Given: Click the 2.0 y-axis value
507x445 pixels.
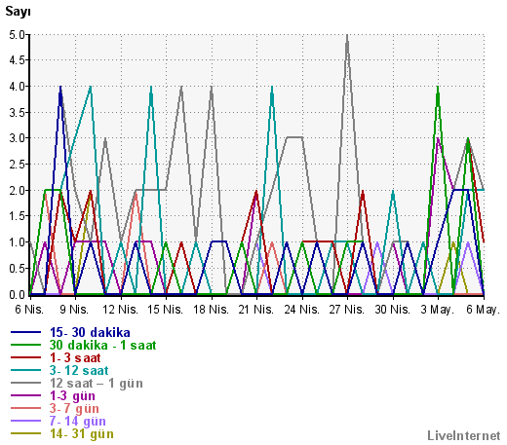Looking at the screenshot, I should pos(18,191).
